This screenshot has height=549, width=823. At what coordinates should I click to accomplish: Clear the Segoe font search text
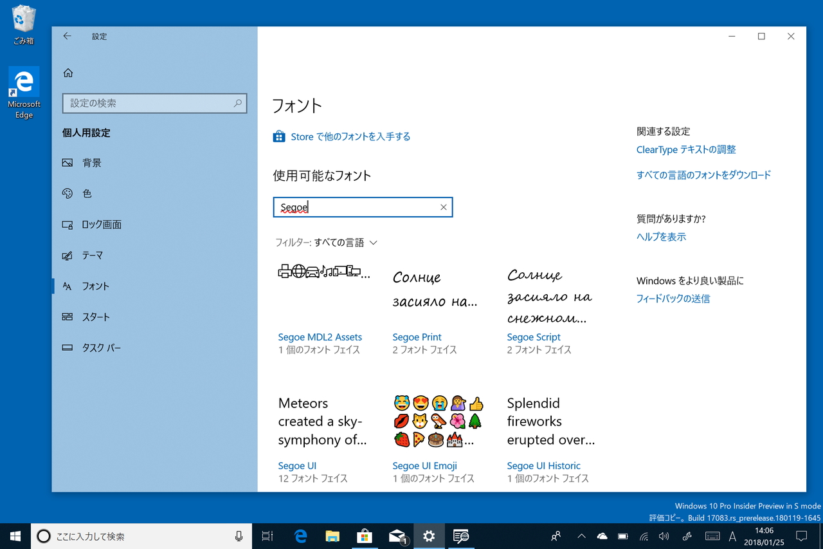pyautogui.click(x=443, y=207)
